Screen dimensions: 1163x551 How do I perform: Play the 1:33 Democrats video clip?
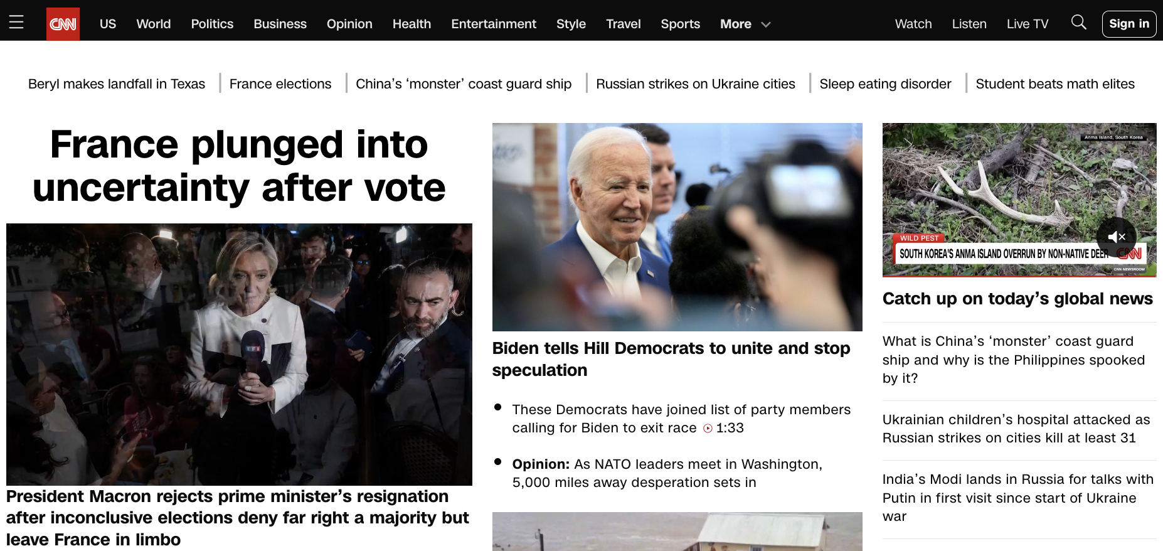(708, 429)
